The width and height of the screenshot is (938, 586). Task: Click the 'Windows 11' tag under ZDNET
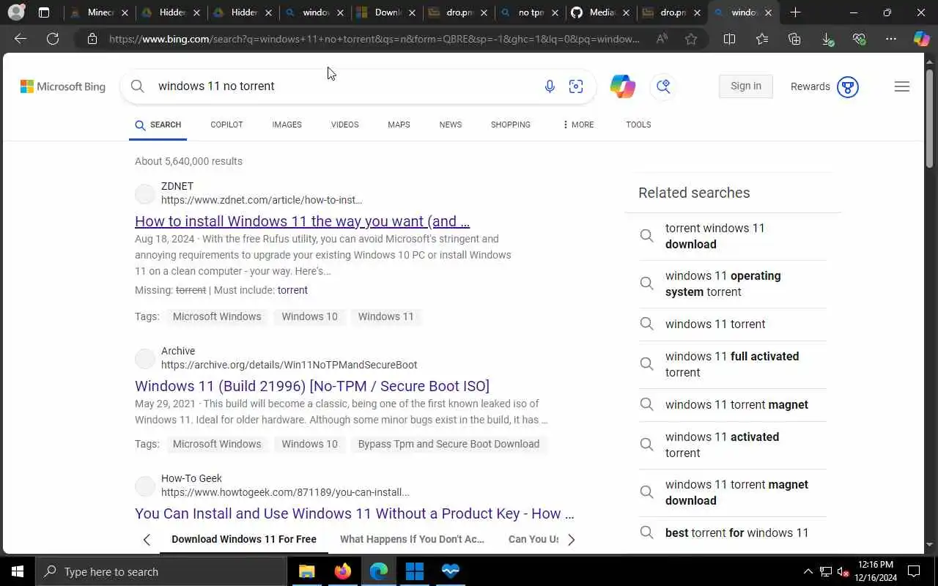pyautogui.click(x=385, y=316)
